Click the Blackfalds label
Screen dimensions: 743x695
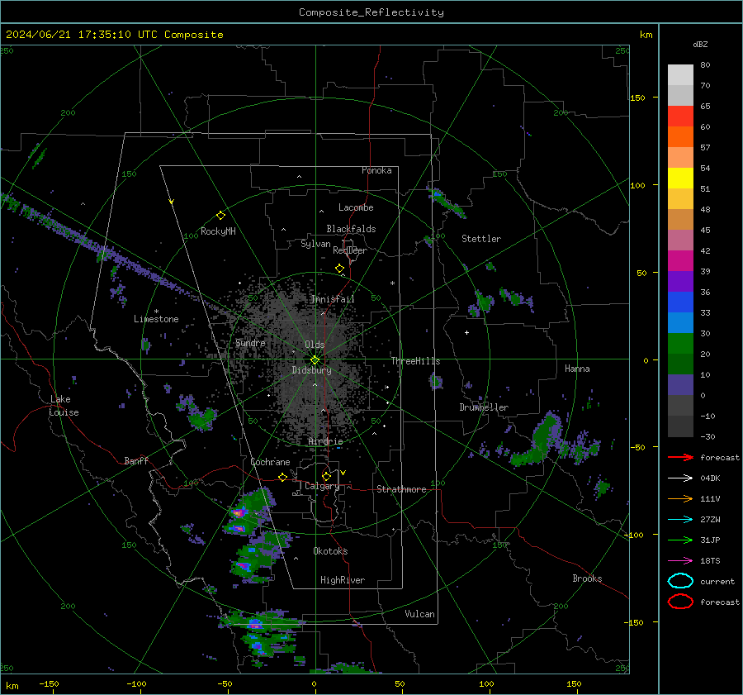pyautogui.click(x=351, y=229)
